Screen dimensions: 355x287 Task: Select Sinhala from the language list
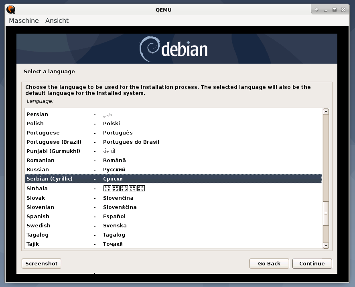click(x=173, y=189)
